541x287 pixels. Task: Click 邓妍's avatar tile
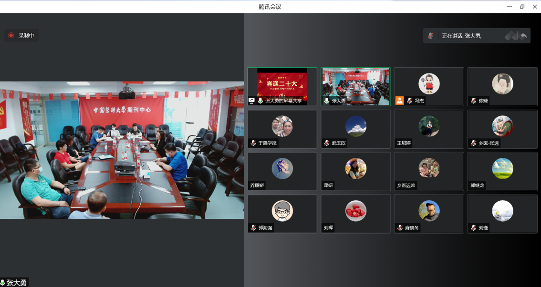pos(356,172)
